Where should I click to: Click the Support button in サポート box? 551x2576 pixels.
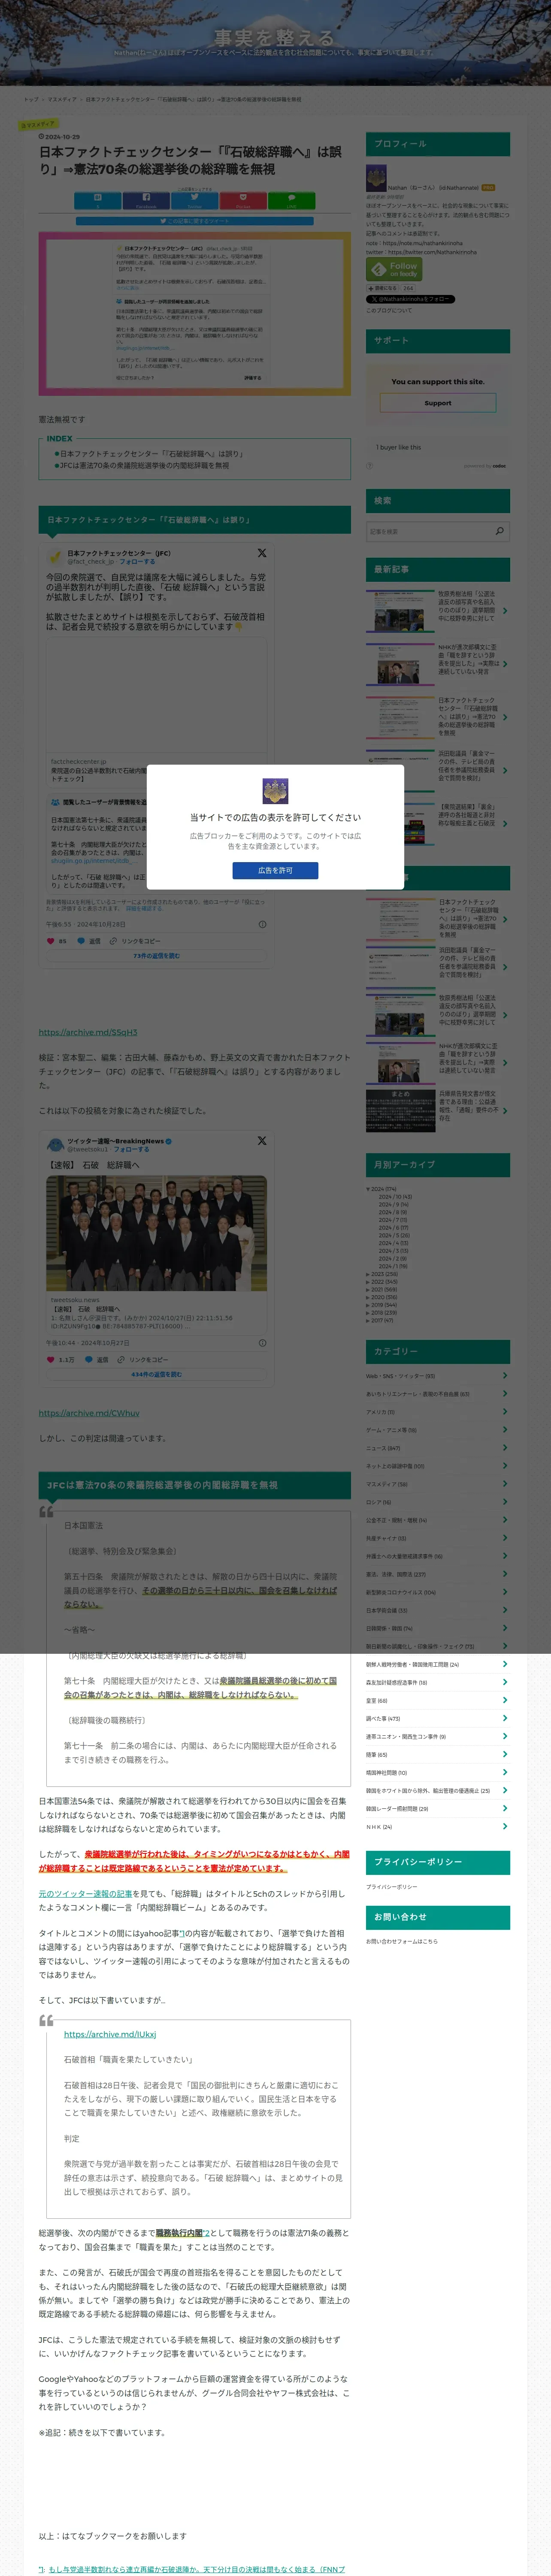(x=438, y=403)
